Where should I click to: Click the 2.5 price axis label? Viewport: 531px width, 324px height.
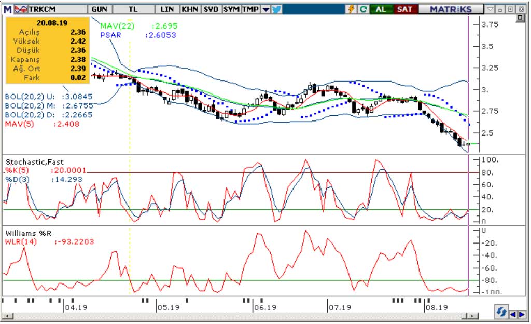pyautogui.click(x=487, y=133)
